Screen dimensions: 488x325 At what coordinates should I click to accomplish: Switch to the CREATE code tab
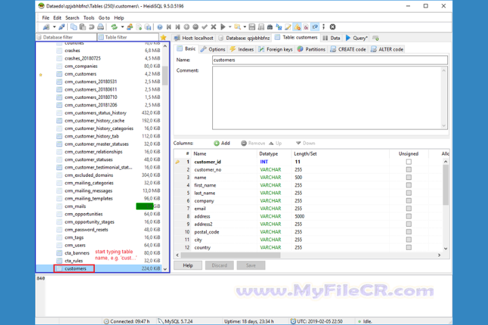pyautogui.click(x=348, y=49)
